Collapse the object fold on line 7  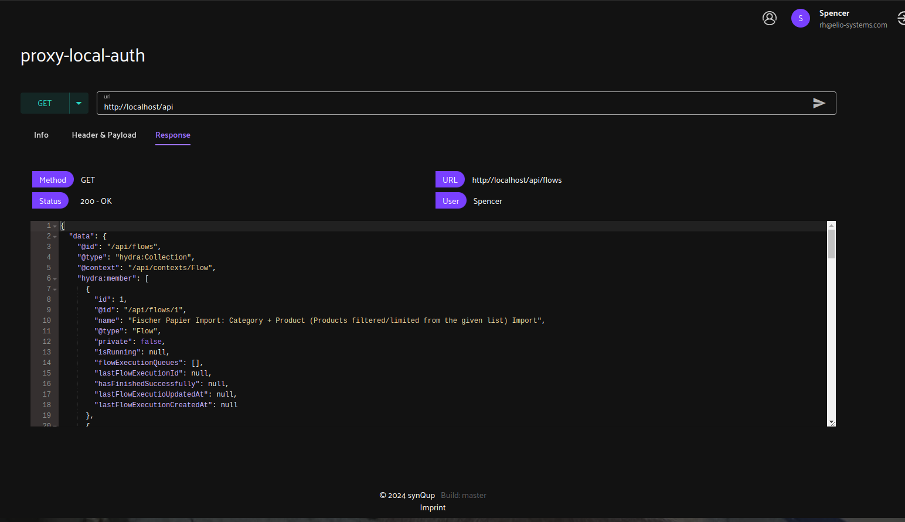click(55, 289)
